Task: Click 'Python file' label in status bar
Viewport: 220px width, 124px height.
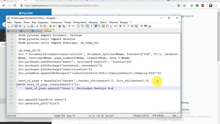Action: click(x=11, y=116)
